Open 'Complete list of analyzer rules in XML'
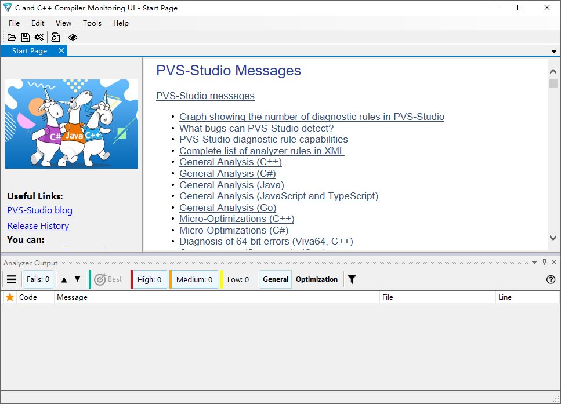This screenshot has height=404, width=561. [262, 151]
